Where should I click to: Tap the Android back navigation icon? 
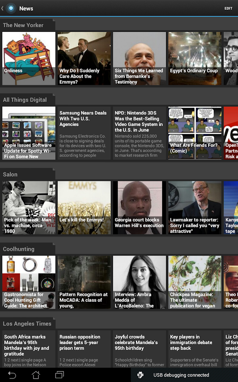pos(12,375)
